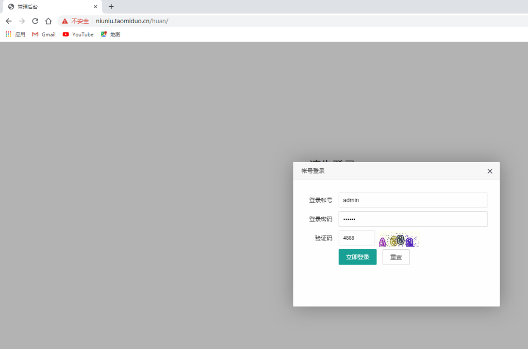Click the 验证码 verification code field
The width and height of the screenshot is (528, 349).
[356, 238]
